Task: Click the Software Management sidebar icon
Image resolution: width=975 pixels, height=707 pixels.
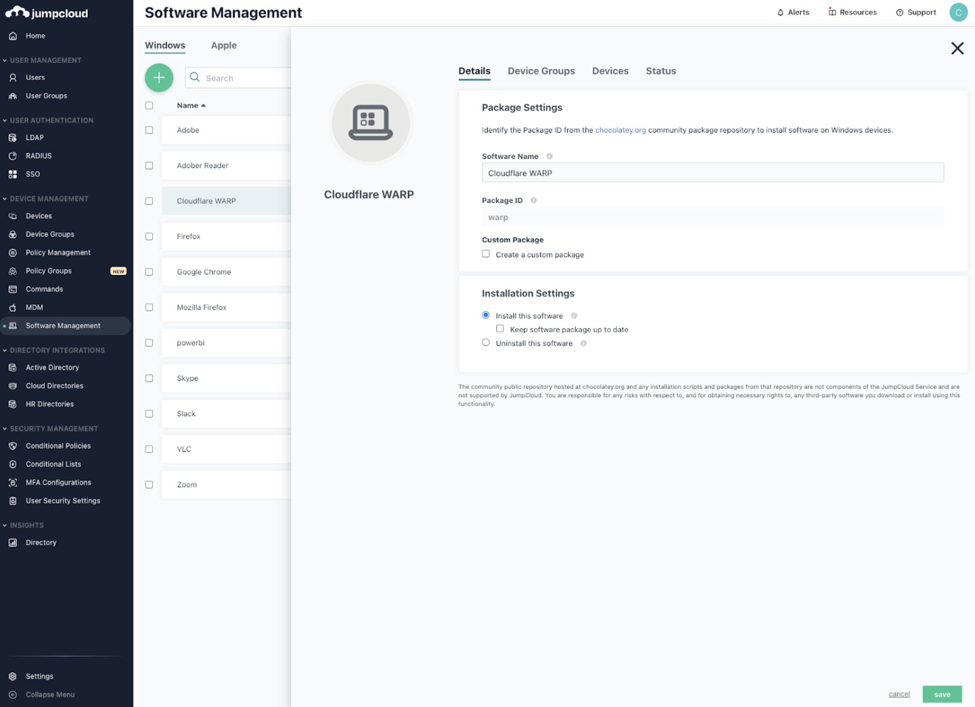Action: click(14, 325)
